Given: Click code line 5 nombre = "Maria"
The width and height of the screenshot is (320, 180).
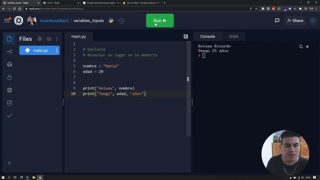Looking at the screenshot, I should (101, 66).
